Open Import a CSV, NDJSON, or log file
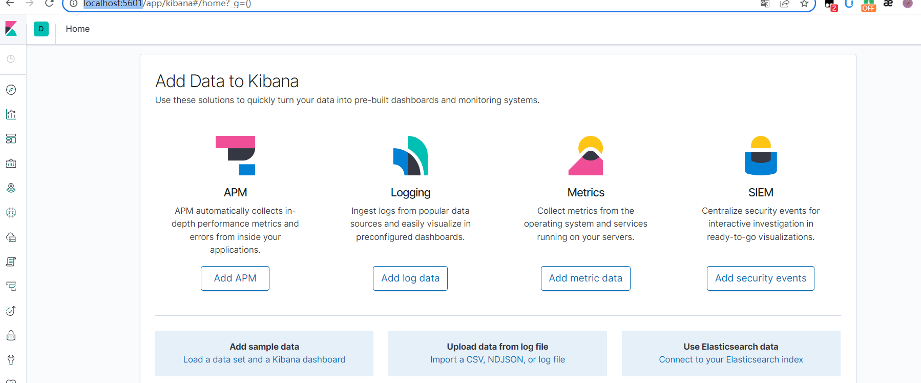The height and width of the screenshot is (383, 921). pyautogui.click(x=498, y=359)
